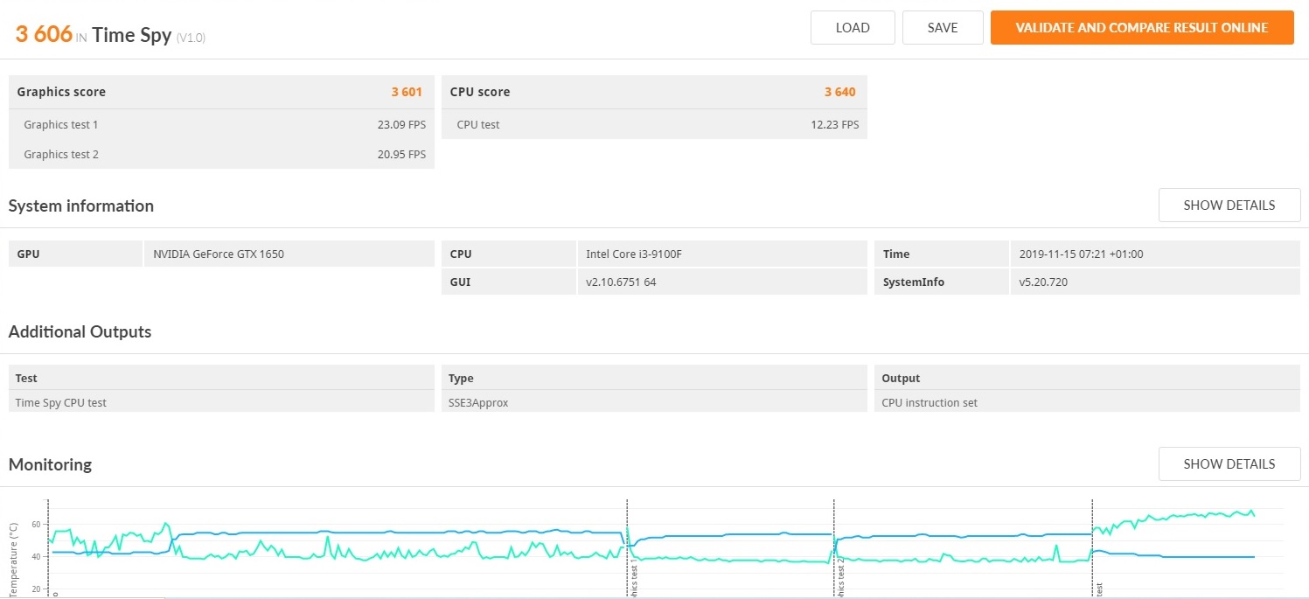Select the GUI field label
This screenshot has width=1309, height=599.
[460, 282]
